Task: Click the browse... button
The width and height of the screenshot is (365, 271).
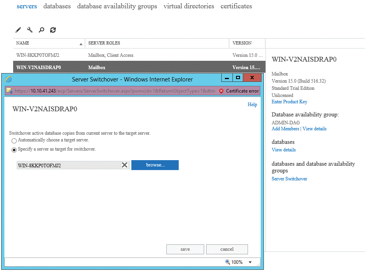Action: point(155,165)
